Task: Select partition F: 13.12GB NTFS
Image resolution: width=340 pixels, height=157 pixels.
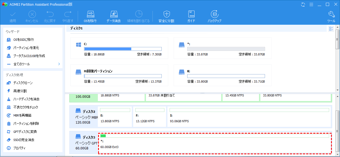Action: tap(150, 117)
